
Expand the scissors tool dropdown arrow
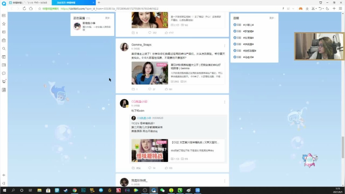pos(316,9)
